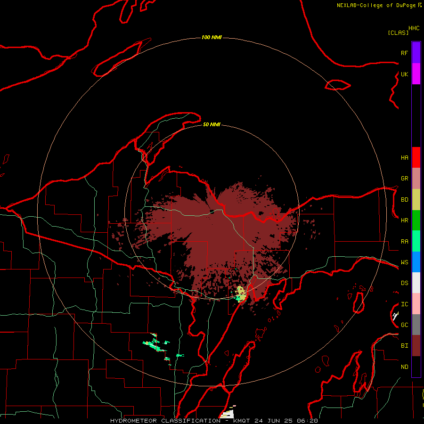Click the 06:20 time stamp
The width and height of the screenshot is (424, 424).
[x=307, y=421]
